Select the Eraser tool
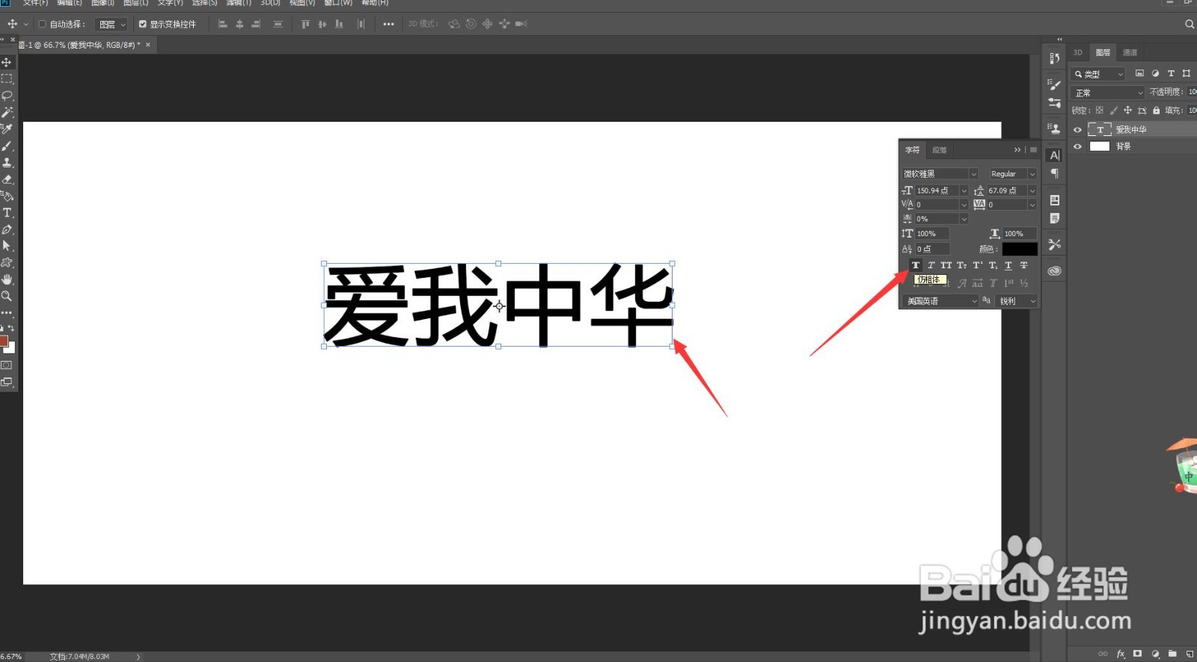 [x=7, y=179]
